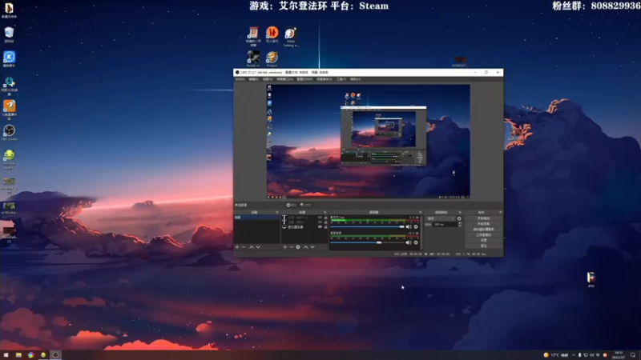
Task: Launch the red two-figure game shortcut
Action: (272, 34)
